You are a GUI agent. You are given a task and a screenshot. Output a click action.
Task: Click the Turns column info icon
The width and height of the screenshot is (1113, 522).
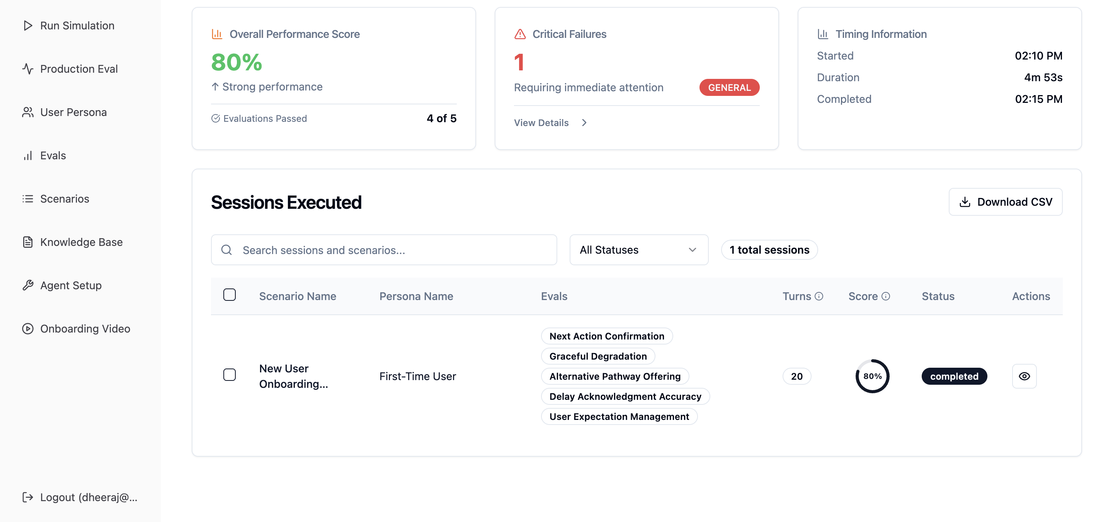click(x=819, y=296)
